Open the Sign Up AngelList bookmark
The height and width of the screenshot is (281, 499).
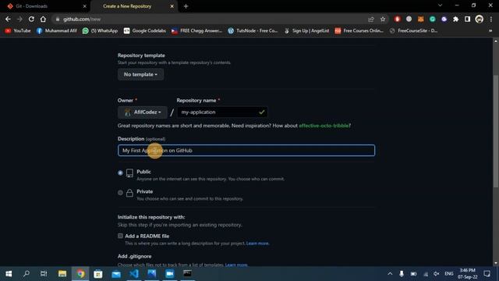(306, 30)
